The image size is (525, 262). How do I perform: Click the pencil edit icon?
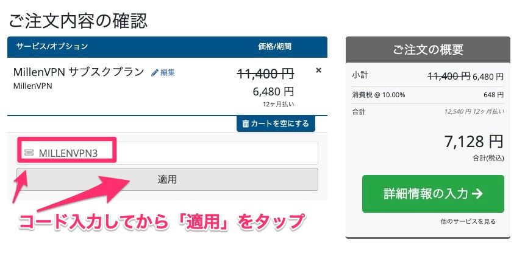coord(155,72)
